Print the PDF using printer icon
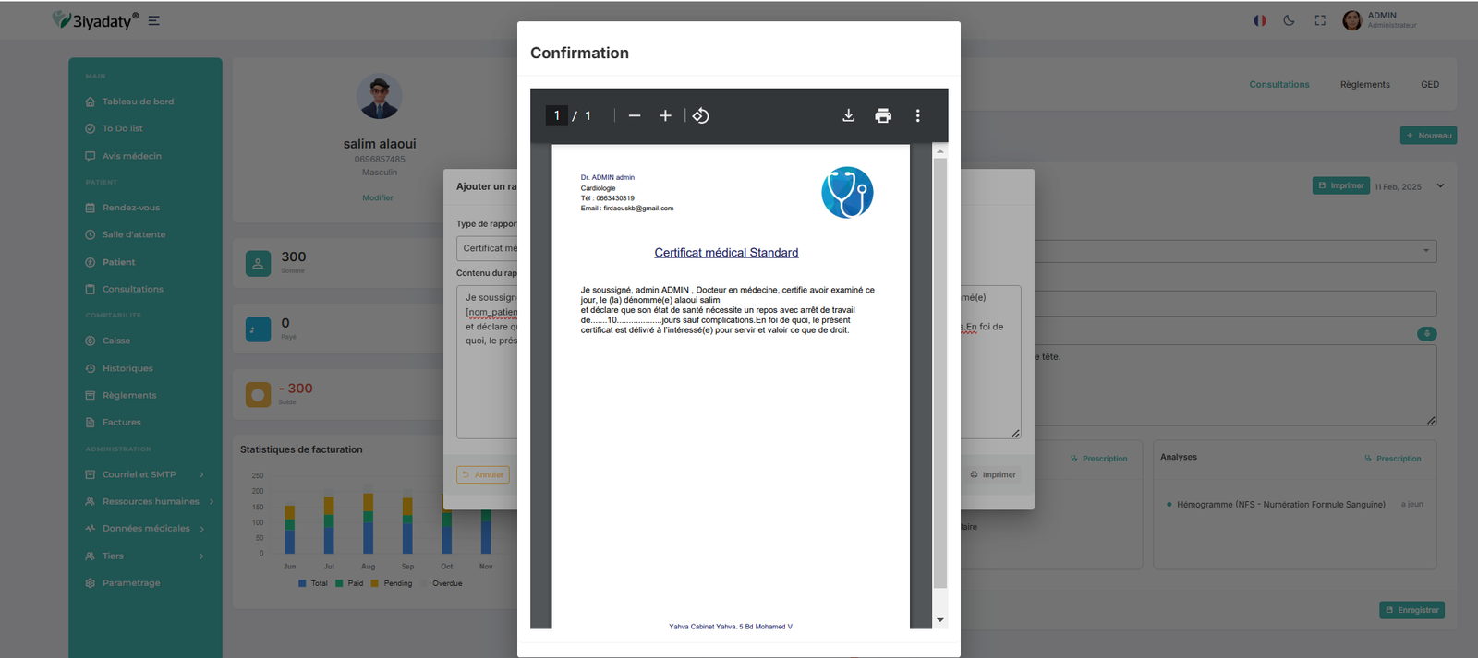This screenshot has height=658, width=1478. tap(883, 115)
